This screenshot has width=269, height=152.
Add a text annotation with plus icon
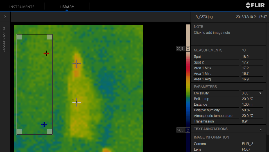coord(260,130)
